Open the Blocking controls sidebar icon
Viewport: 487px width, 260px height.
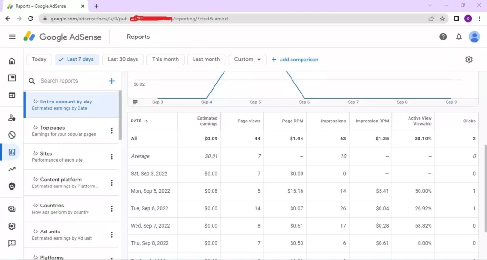pyautogui.click(x=12, y=135)
